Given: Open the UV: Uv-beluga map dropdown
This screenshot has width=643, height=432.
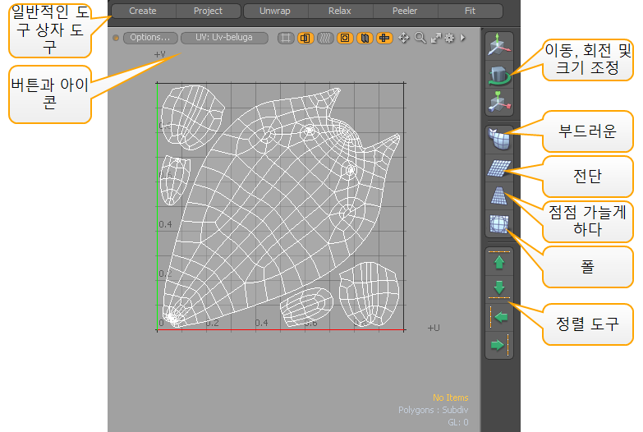Looking at the screenshot, I should (224, 38).
